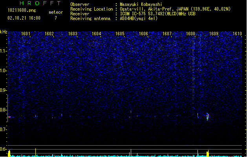Click the 1601 time tick label
Image resolution: width=247 pixels, height=157 pixels.
tap(26, 34)
